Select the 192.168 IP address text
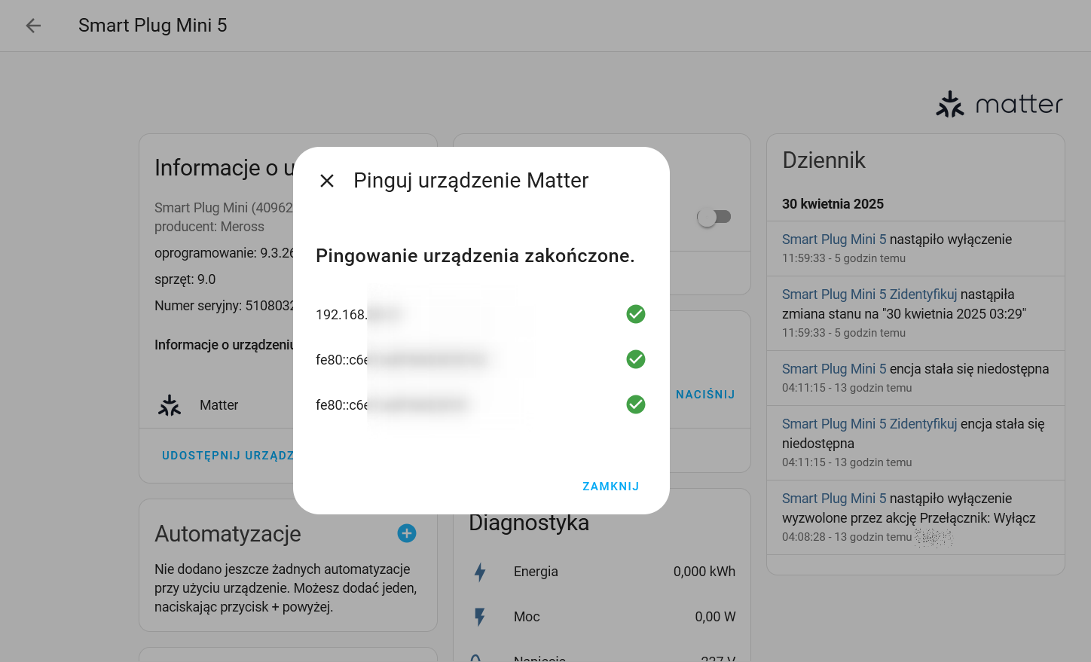 (359, 315)
